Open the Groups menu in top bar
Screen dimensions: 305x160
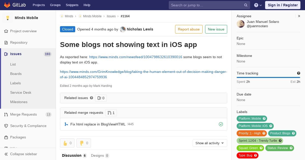tap(55, 5)
